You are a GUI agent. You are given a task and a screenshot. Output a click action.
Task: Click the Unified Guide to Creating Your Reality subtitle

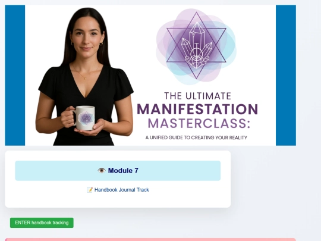tap(196, 137)
